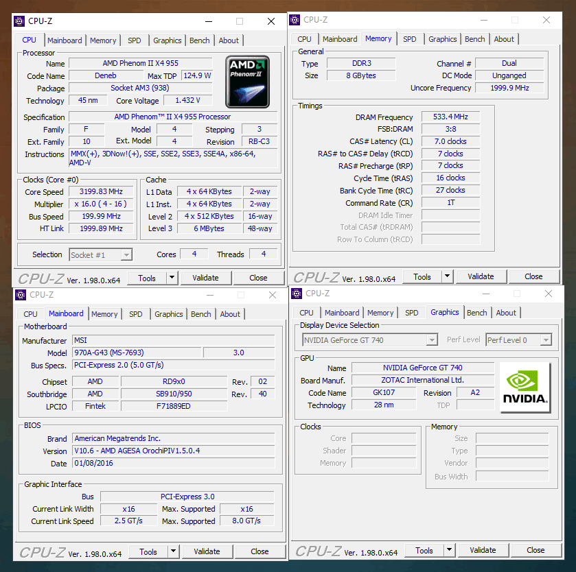
Task: Click the DRAM Frequency value '533.4 MHz'
Action: coord(450,117)
